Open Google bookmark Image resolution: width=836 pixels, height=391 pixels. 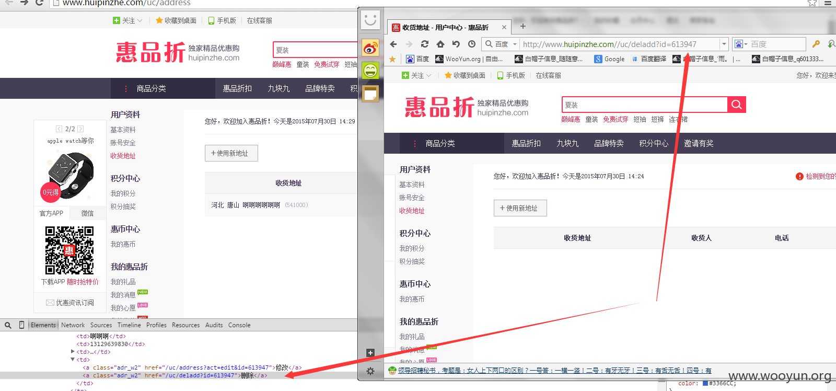(609, 59)
